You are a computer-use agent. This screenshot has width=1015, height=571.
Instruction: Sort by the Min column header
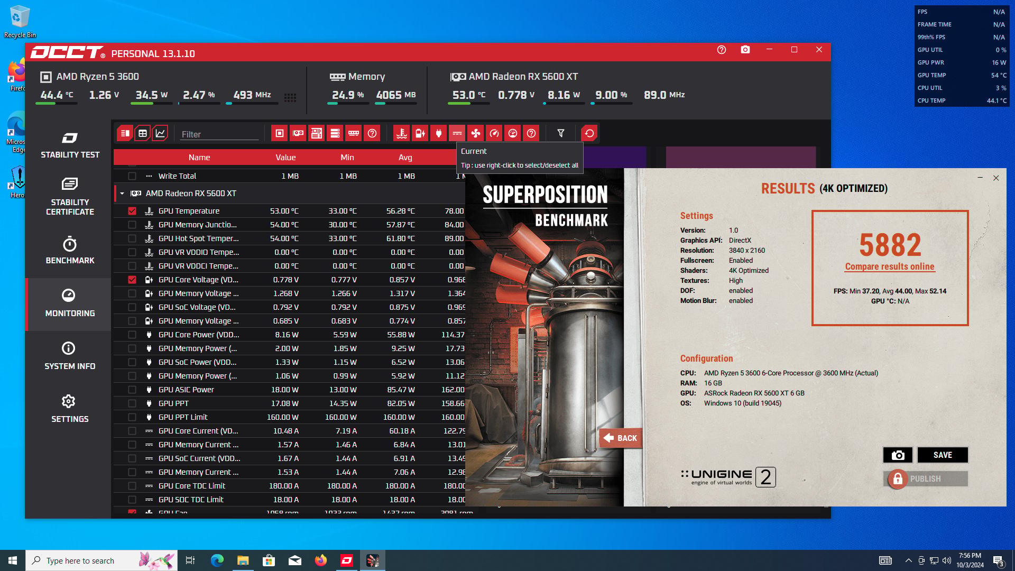pos(347,158)
